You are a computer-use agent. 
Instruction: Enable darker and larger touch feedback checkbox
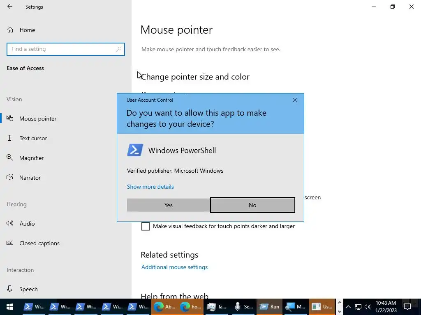coord(146,226)
